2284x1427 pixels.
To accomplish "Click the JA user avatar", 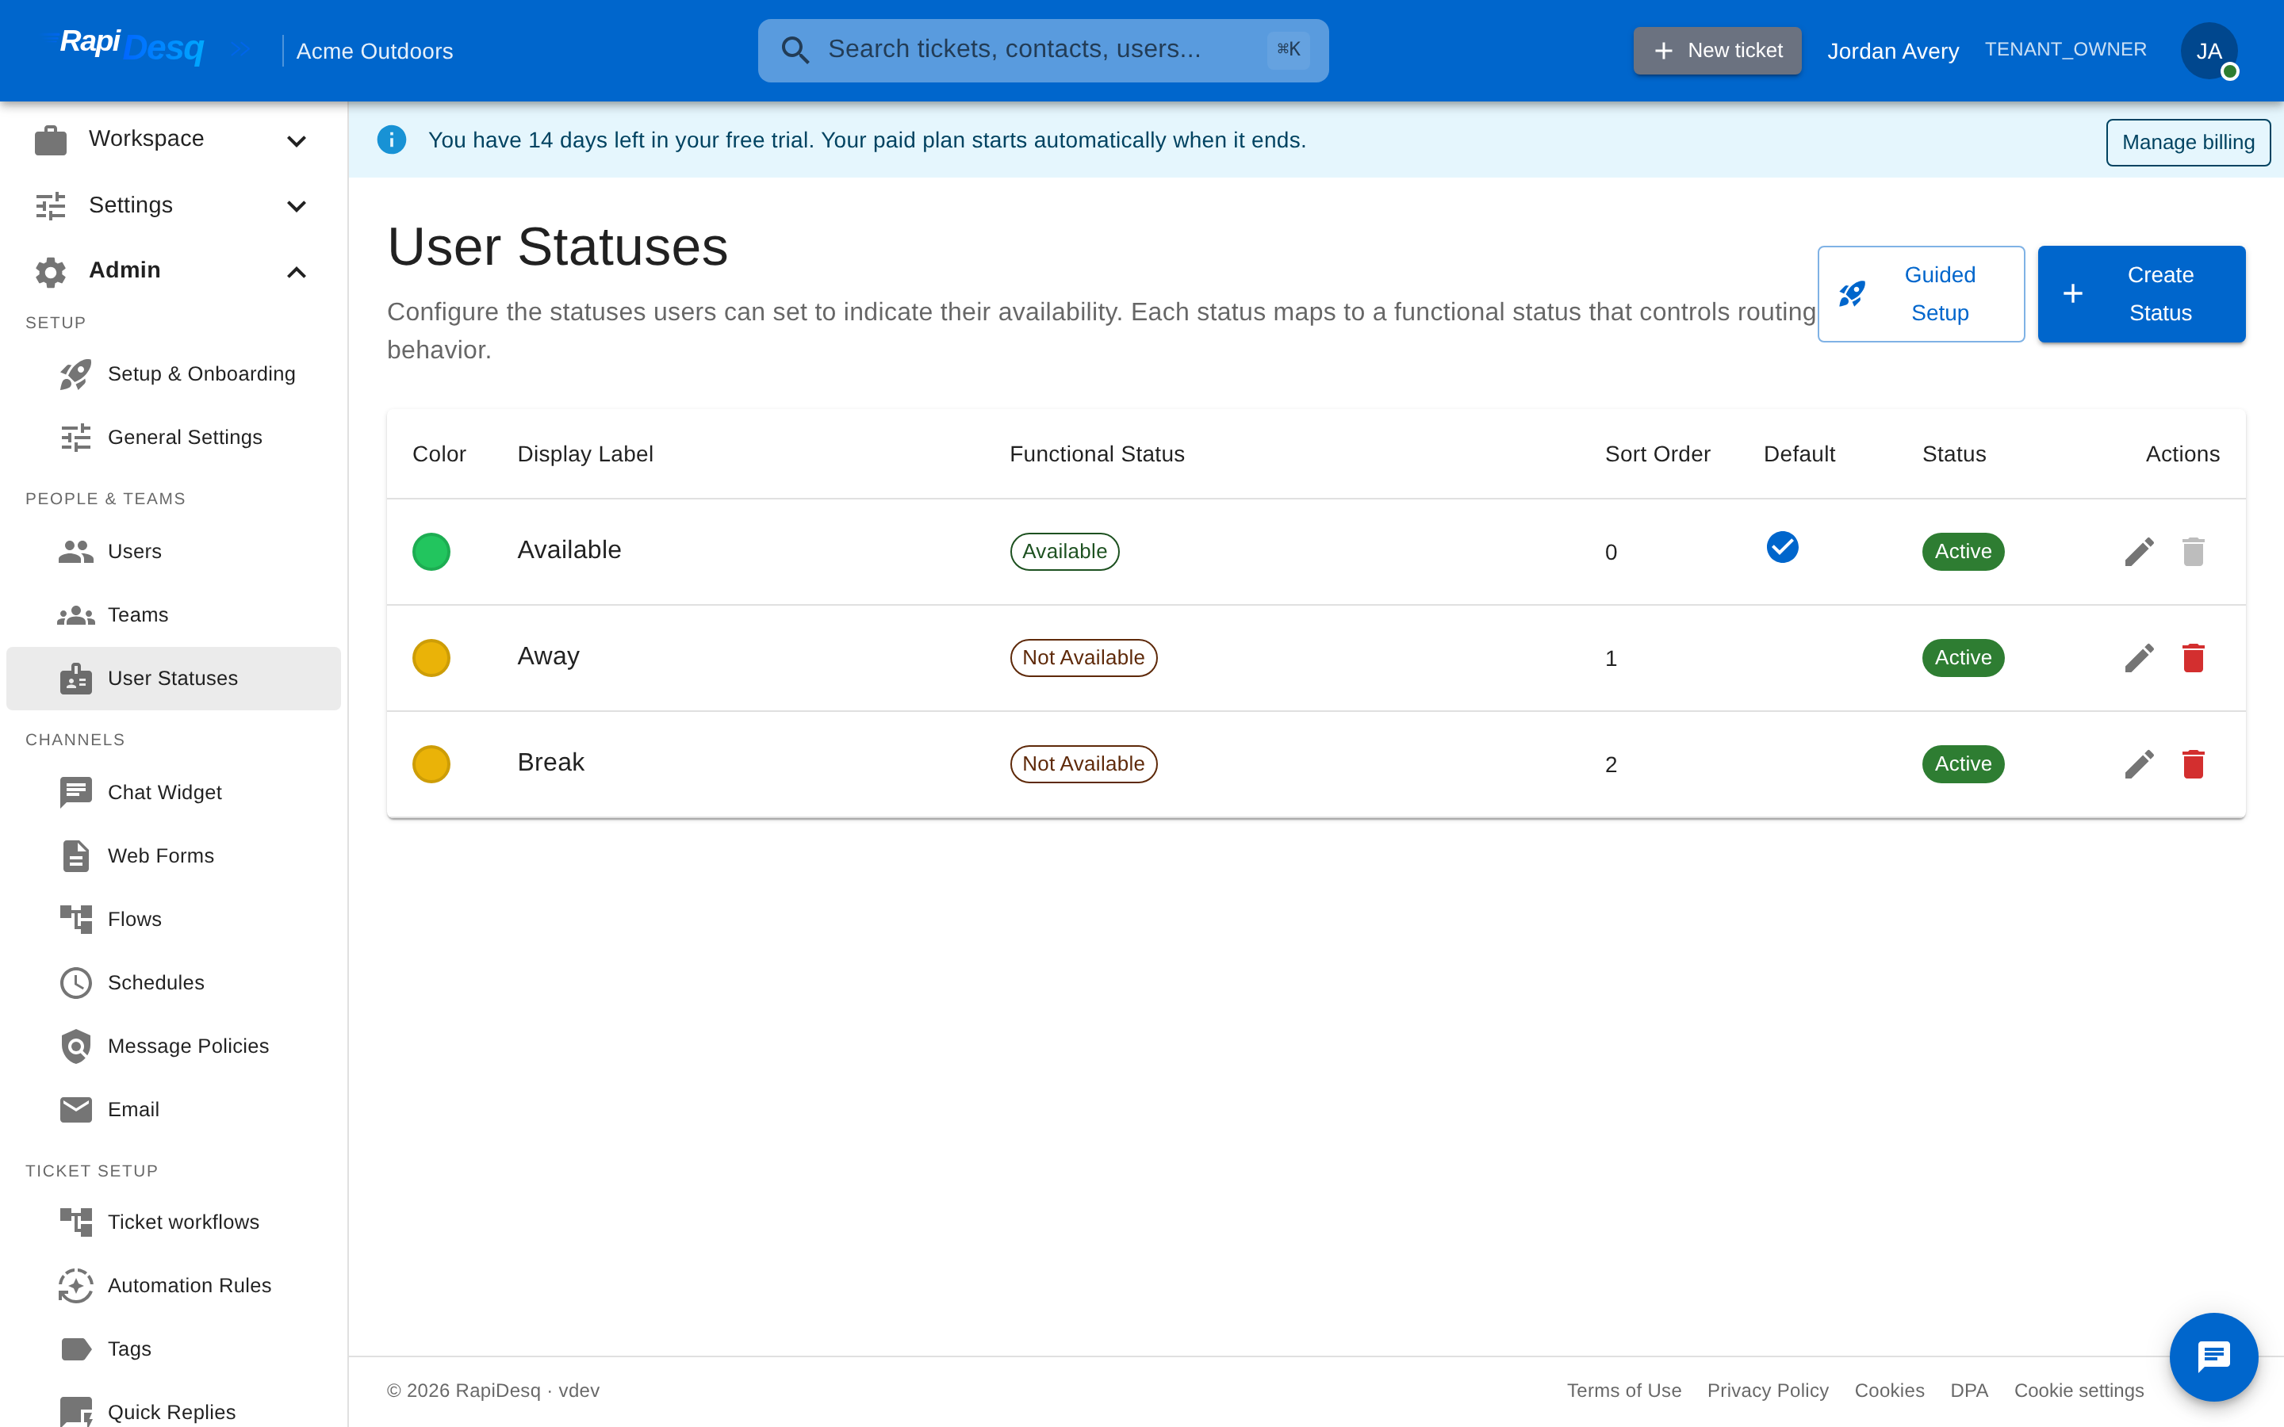I will (x=2209, y=51).
